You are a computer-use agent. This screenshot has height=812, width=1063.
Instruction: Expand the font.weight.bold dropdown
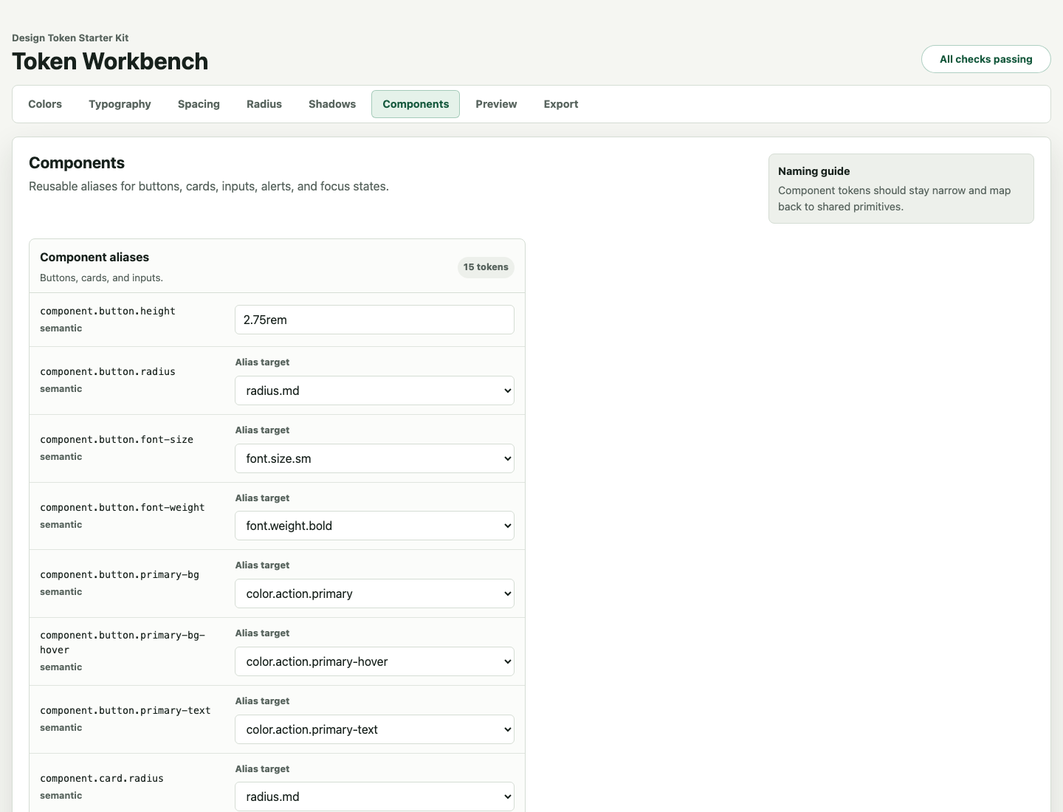[x=374, y=526]
